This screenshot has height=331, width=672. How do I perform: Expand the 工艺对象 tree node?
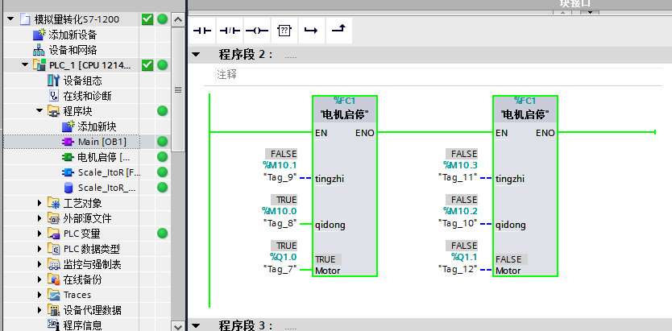coord(39,203)
